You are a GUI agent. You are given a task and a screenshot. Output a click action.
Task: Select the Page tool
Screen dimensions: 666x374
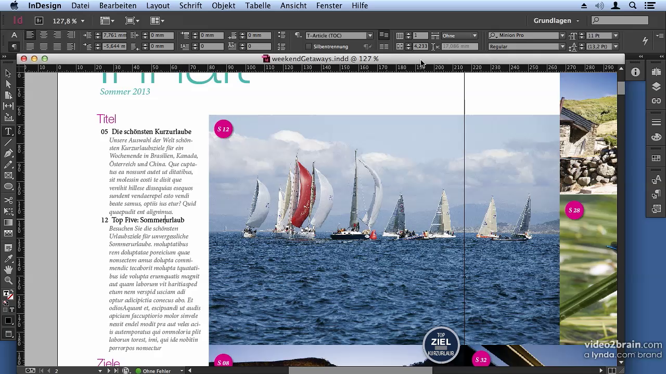(x=8, y=96)
